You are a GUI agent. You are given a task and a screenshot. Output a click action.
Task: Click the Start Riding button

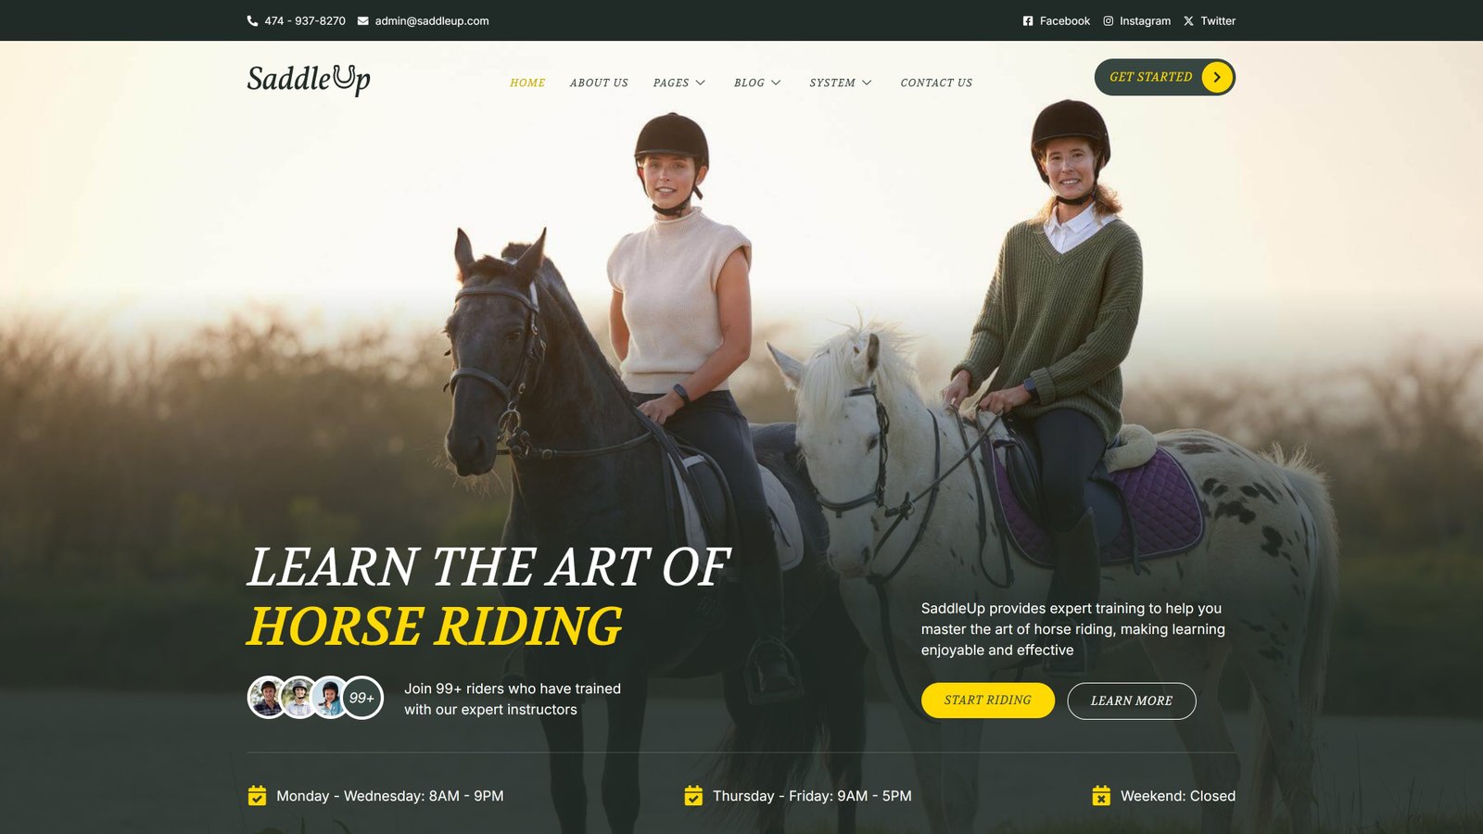point(988,701)
